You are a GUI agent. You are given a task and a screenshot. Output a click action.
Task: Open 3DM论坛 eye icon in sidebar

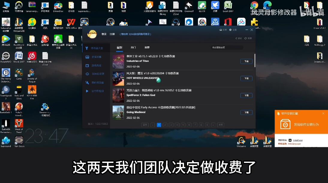(87, 74)
